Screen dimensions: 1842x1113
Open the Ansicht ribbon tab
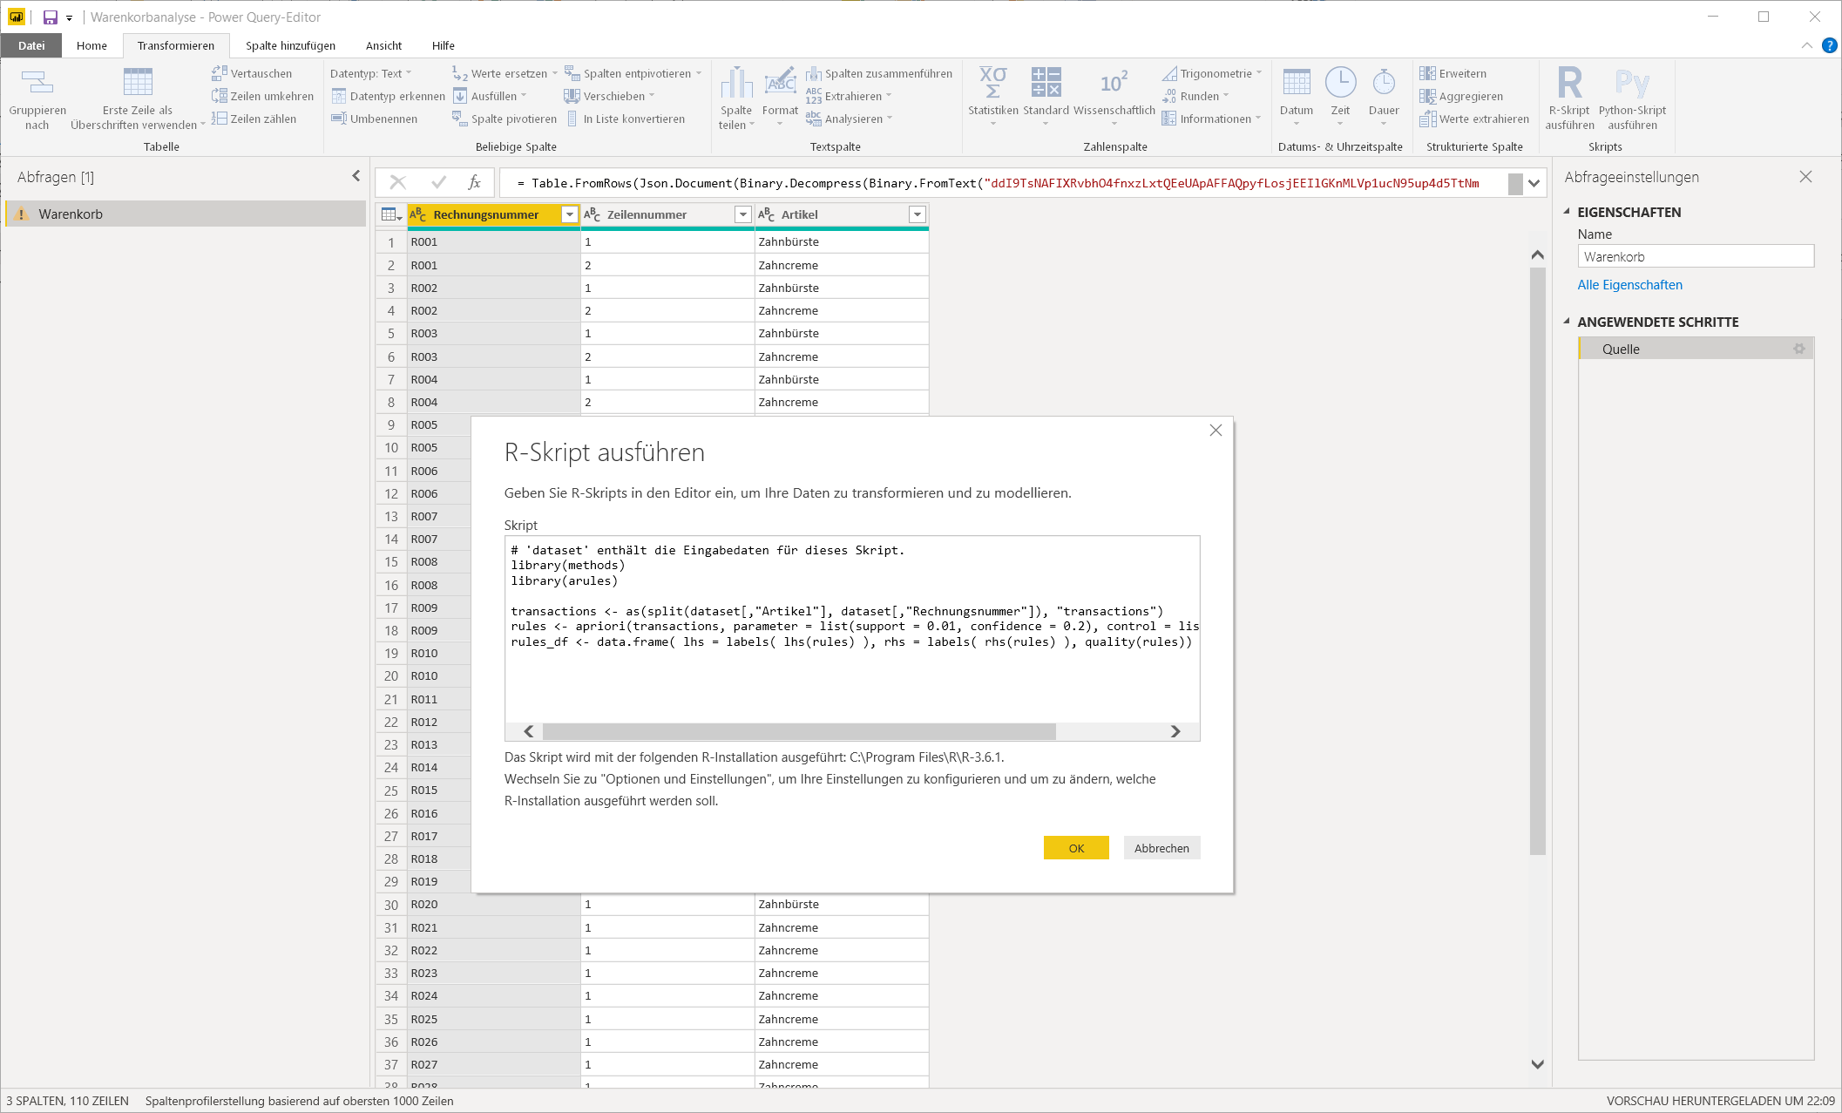(383, 45)
